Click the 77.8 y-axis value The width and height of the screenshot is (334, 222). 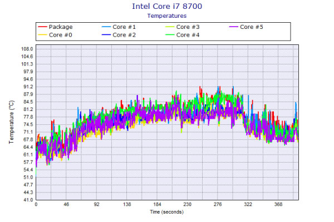coord(28,117)
